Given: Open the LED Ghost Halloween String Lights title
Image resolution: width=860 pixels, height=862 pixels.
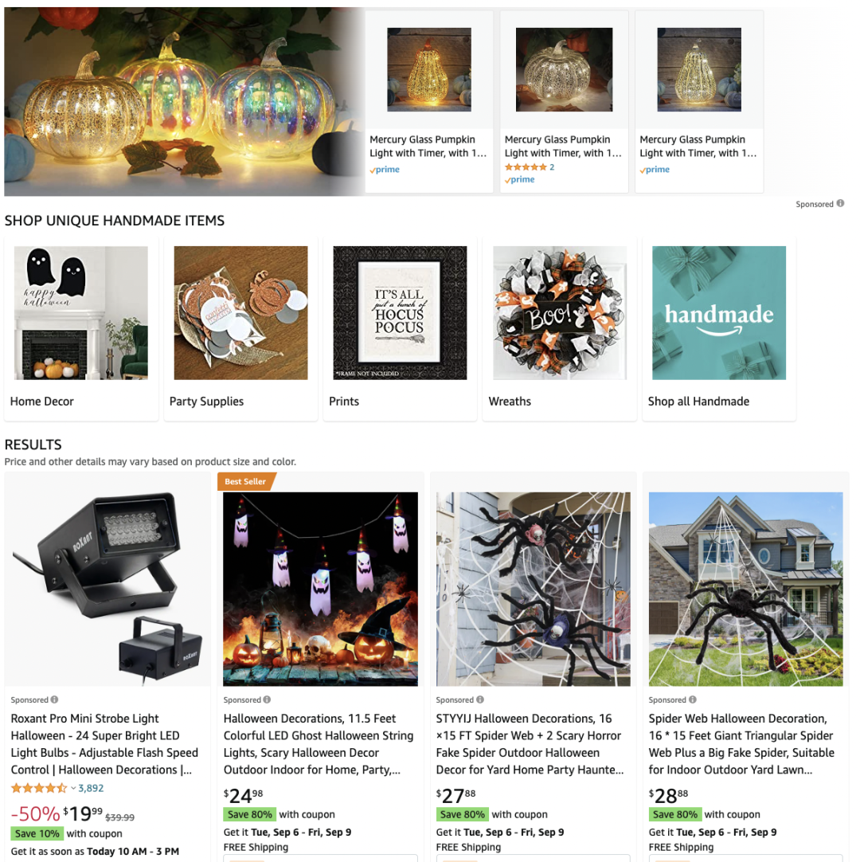Looking at the screenshot, I should coord(319,744).
